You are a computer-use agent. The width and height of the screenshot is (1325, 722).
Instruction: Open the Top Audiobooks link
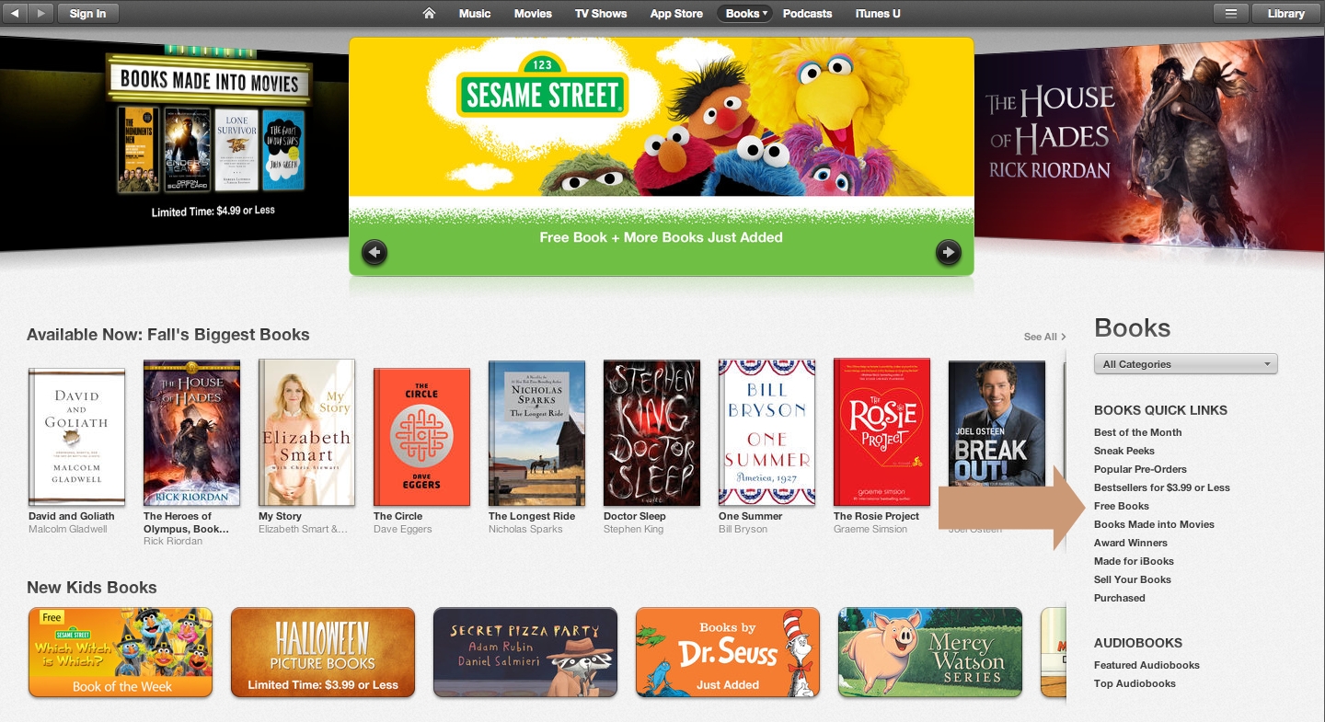point(1135,683)
